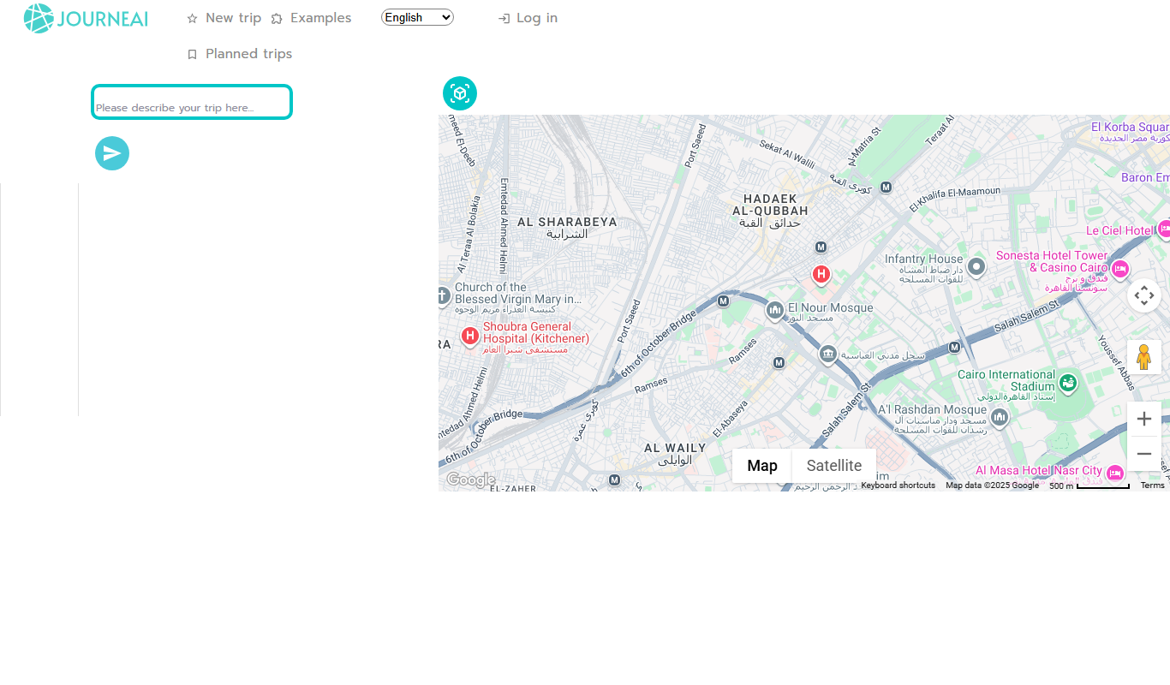Zoom out on the map

click(1144, 454)
